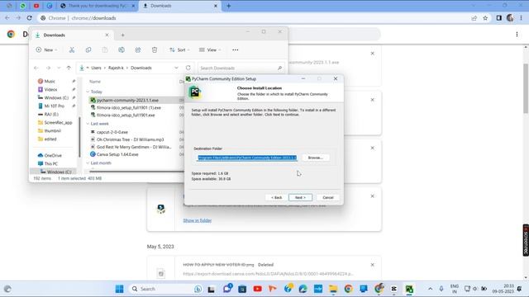The height and width of the screenshot is (297, 529).
Task: Click the Search Downloads field
Action: click(241, 68)
